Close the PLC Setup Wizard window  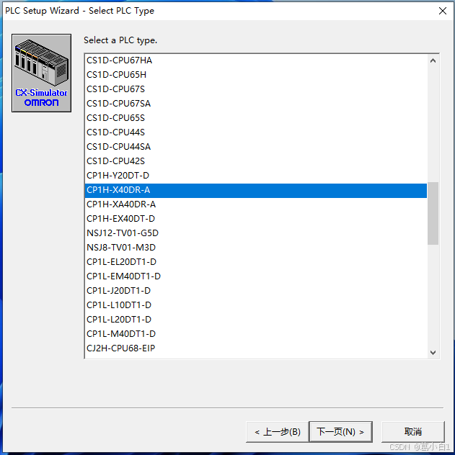click(443, 11)
